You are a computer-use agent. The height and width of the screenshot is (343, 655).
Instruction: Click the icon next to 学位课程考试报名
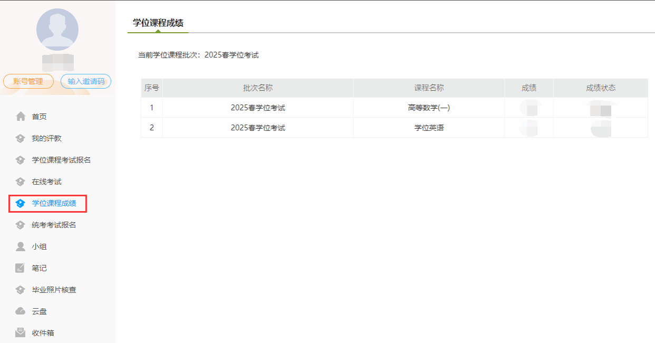click(21, 160)
